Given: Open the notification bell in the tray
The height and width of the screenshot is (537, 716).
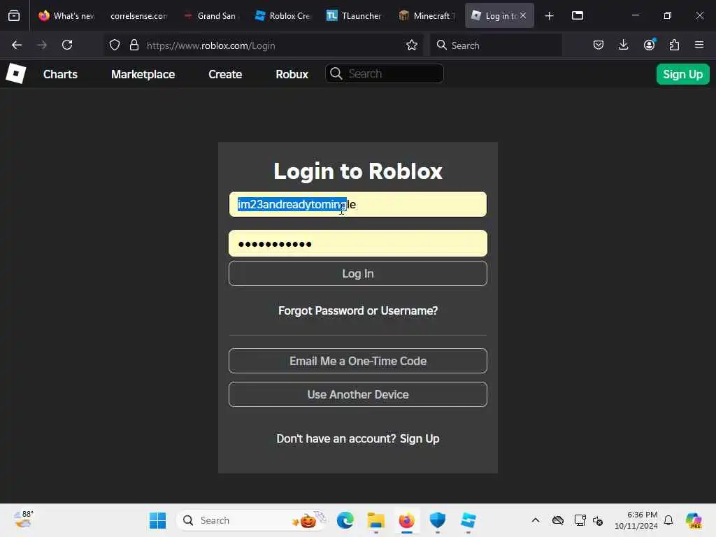Looking at the screenshot, I should tap(668, 520).
